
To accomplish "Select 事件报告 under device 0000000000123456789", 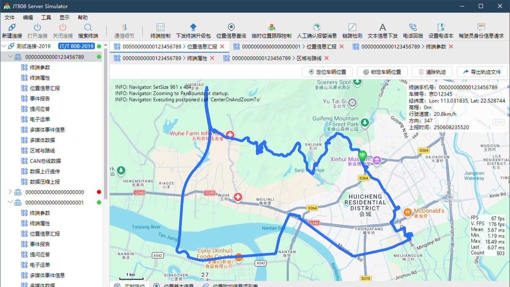I will click(40, 99).
